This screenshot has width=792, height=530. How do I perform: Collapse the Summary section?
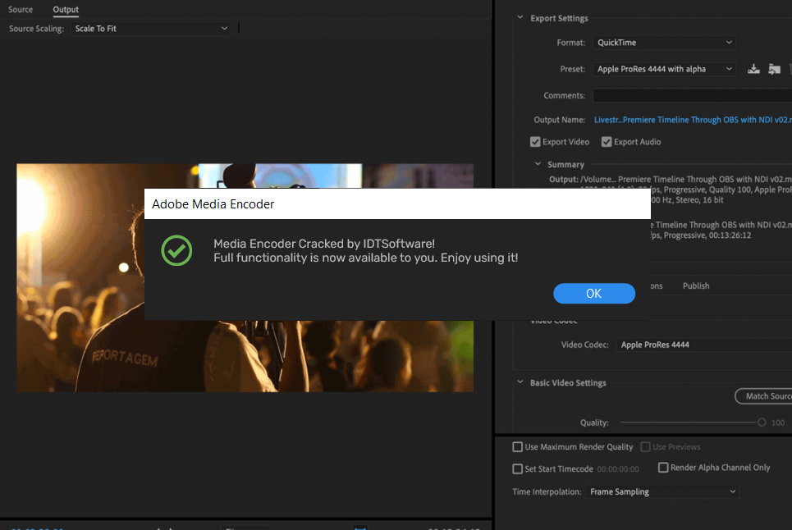pyautogui.click(x=538, y=164)
